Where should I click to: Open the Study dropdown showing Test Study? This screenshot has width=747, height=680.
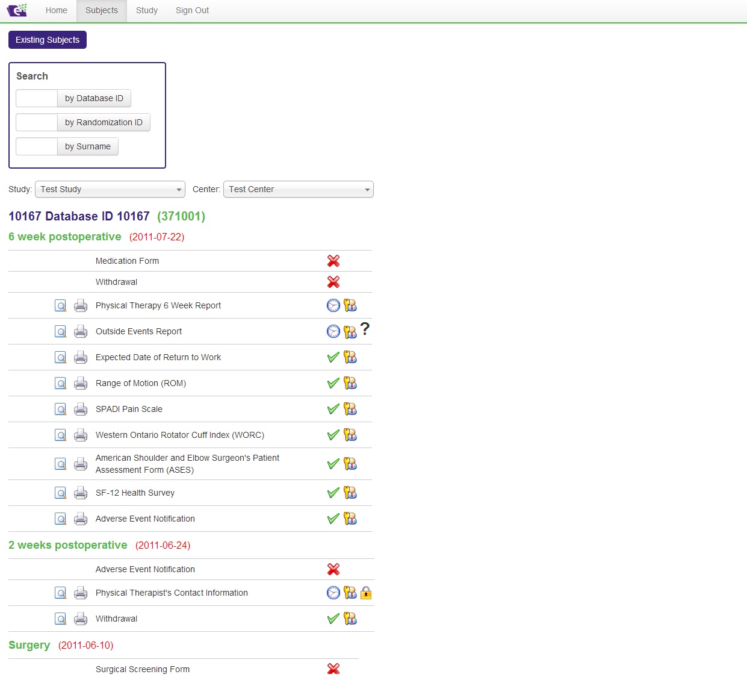coord(110,190)
